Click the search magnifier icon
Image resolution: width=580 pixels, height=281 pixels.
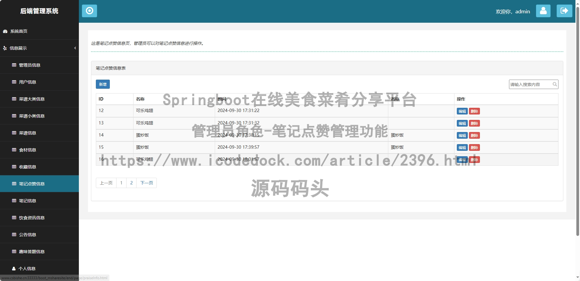coord(555,84)
